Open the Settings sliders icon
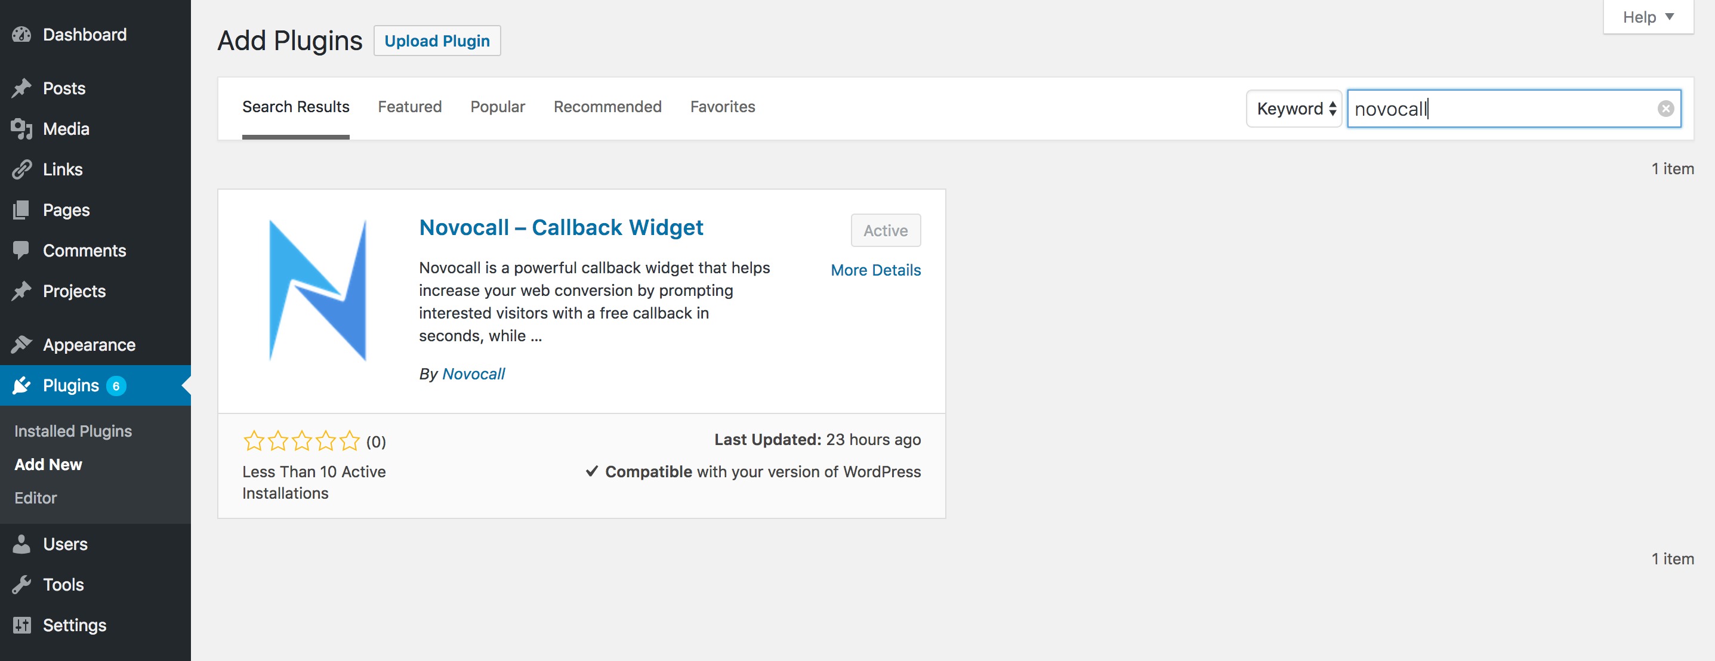Screen dimensions: 1715x661 (x=21, y=625)
